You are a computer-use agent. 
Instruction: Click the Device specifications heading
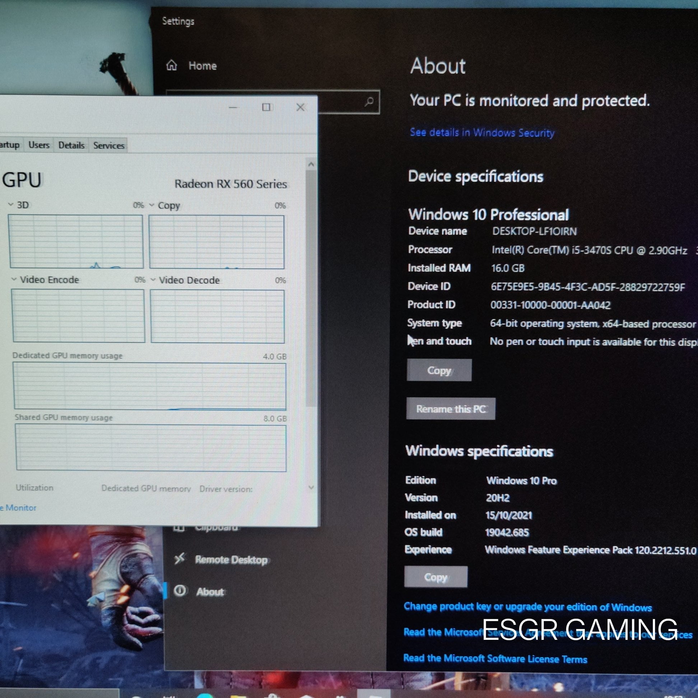[475, 177]
